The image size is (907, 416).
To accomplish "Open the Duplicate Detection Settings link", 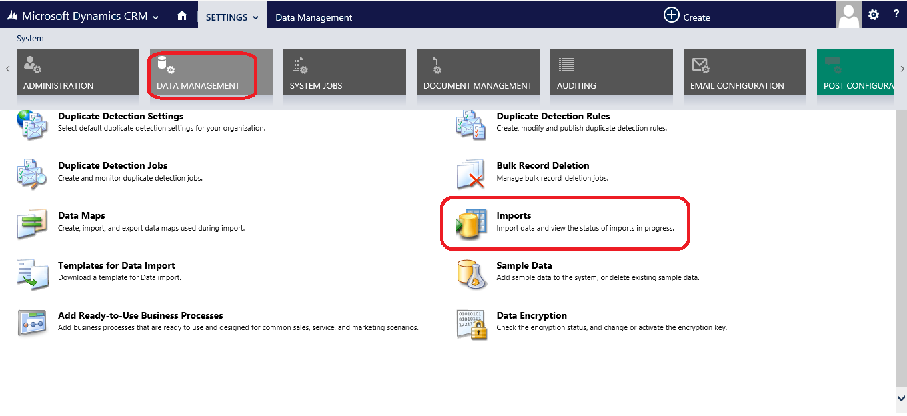I will pos(121,116).
